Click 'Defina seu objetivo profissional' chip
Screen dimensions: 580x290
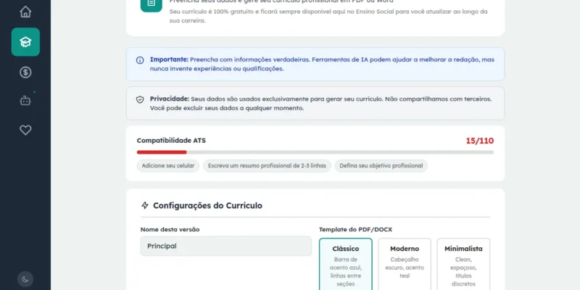point(381,166)
